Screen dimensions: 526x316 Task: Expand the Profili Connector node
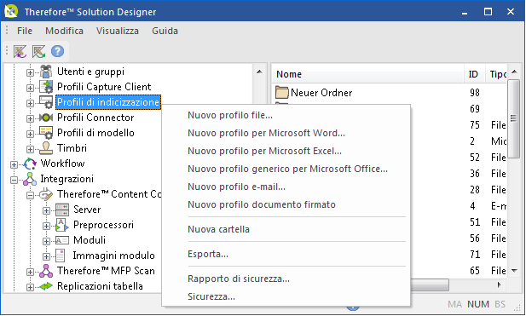point(30,118)
